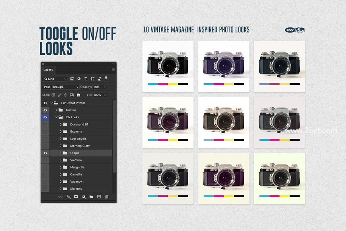
Task: Expand the Texture group
Action: (56, 110)
